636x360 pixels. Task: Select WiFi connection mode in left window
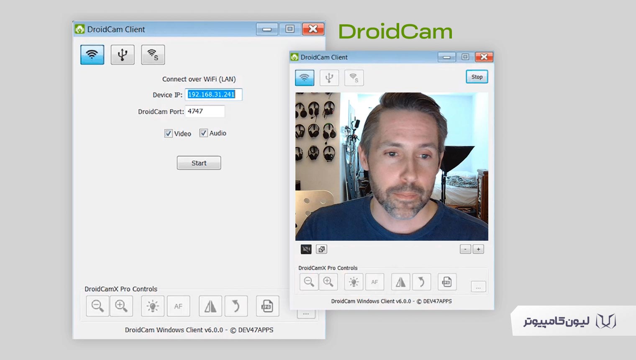(92, 54)
